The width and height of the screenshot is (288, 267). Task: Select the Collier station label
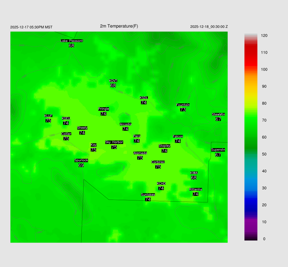(66, 134)
